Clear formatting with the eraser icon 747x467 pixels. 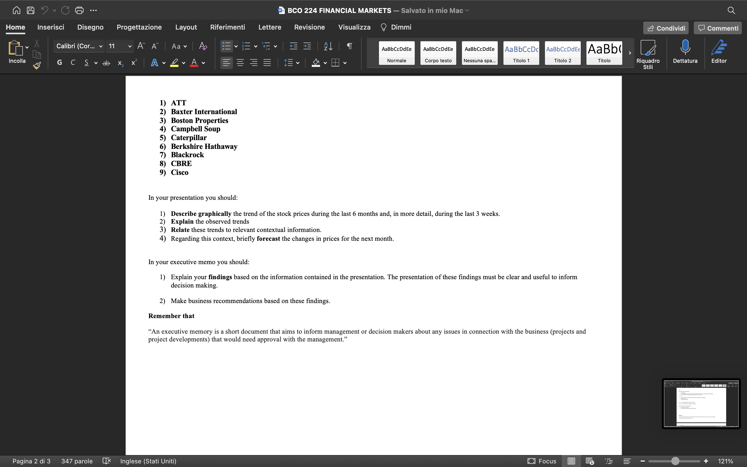(203, 46)
